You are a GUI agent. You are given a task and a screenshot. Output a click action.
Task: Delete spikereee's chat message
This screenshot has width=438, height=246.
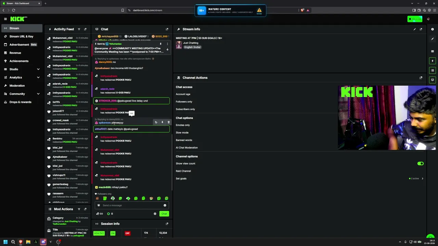(168, 122)
